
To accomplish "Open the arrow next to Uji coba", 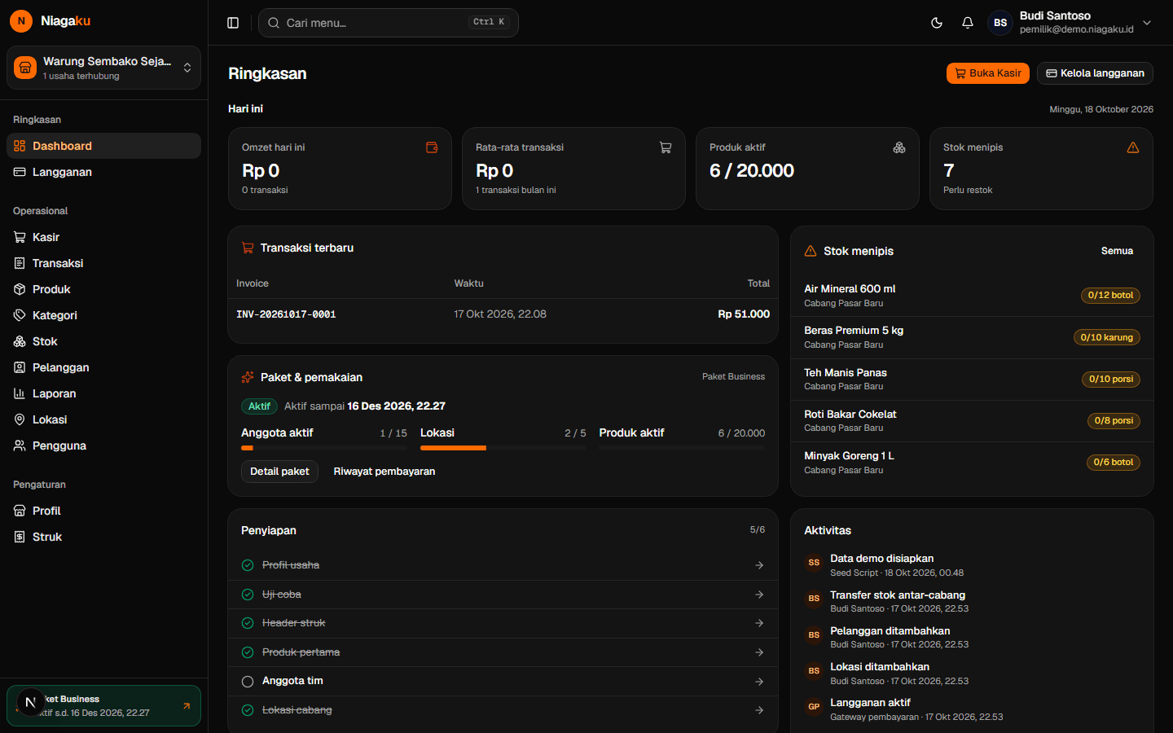I will click(759, 595).
